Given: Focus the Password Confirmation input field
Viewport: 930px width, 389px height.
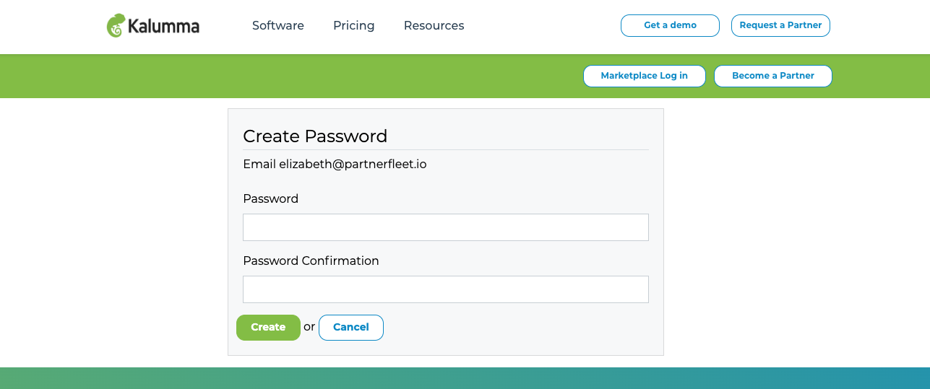Looking at the screenshot, I should click(446, 289).
